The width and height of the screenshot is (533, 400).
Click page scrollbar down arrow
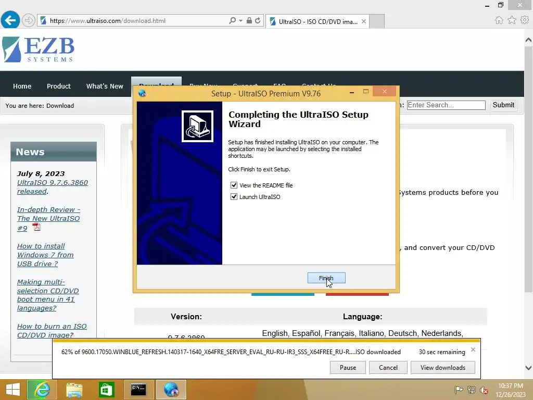click(528, 368)
